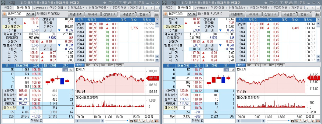Toggle 1W candle view in 10년국채 window
This screenshot has width=322, height=124.
[x=227, y=70]
